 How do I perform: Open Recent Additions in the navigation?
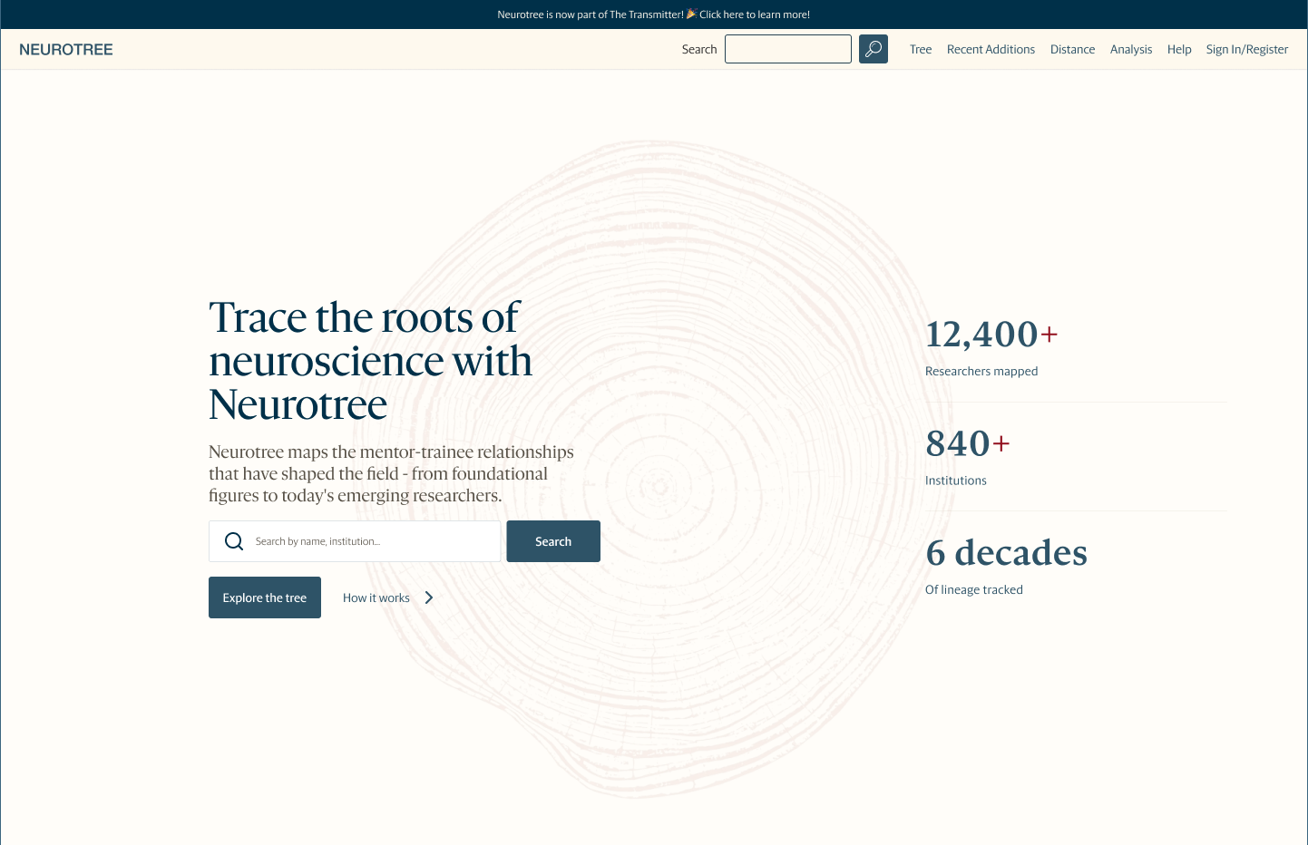991,50
